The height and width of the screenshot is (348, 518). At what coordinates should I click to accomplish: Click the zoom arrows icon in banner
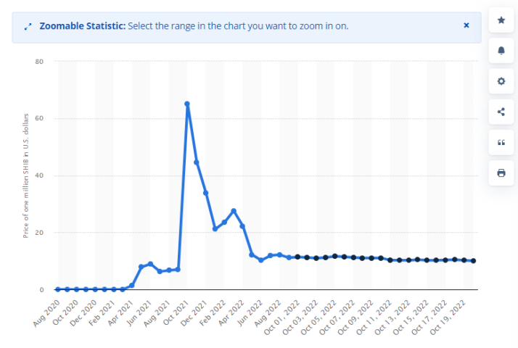[28, 26]
